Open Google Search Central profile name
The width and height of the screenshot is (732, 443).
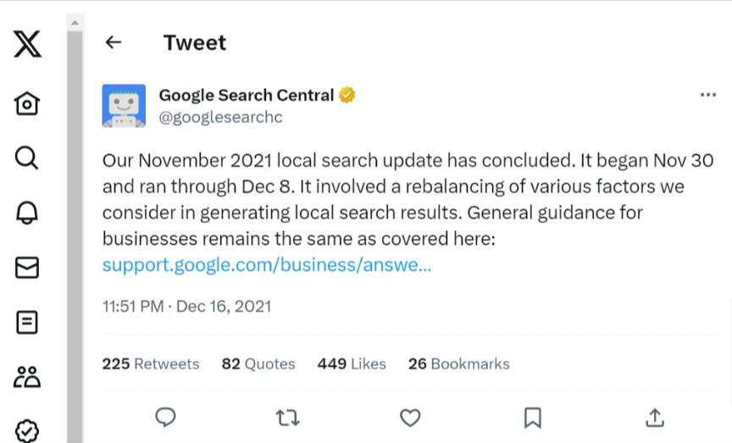(x=247, y=95)
